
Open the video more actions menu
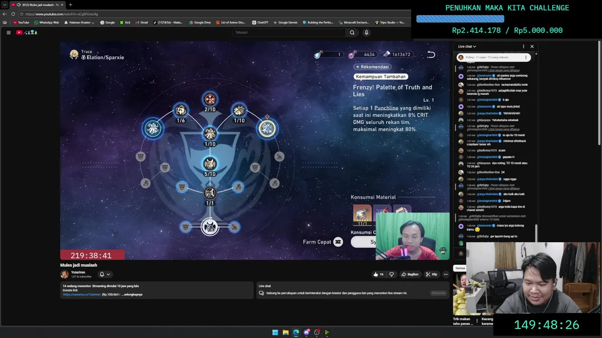tap(446, 274)
